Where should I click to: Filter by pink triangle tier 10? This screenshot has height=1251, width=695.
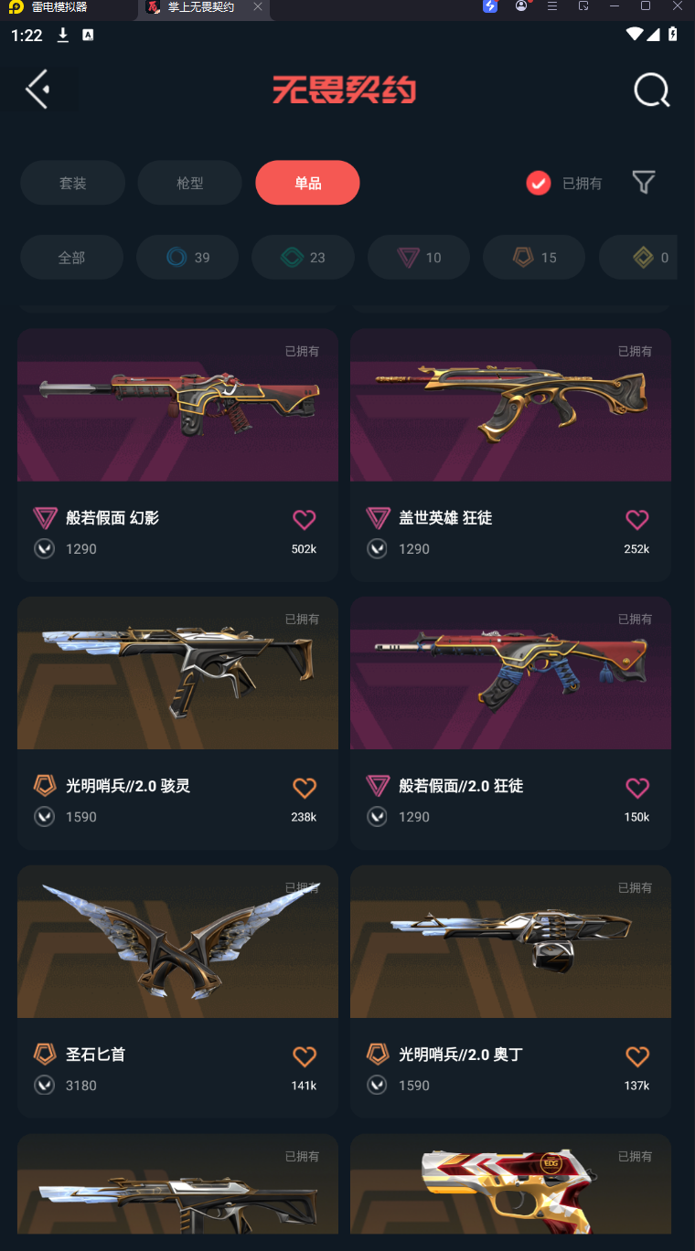(x=419, y=258)
